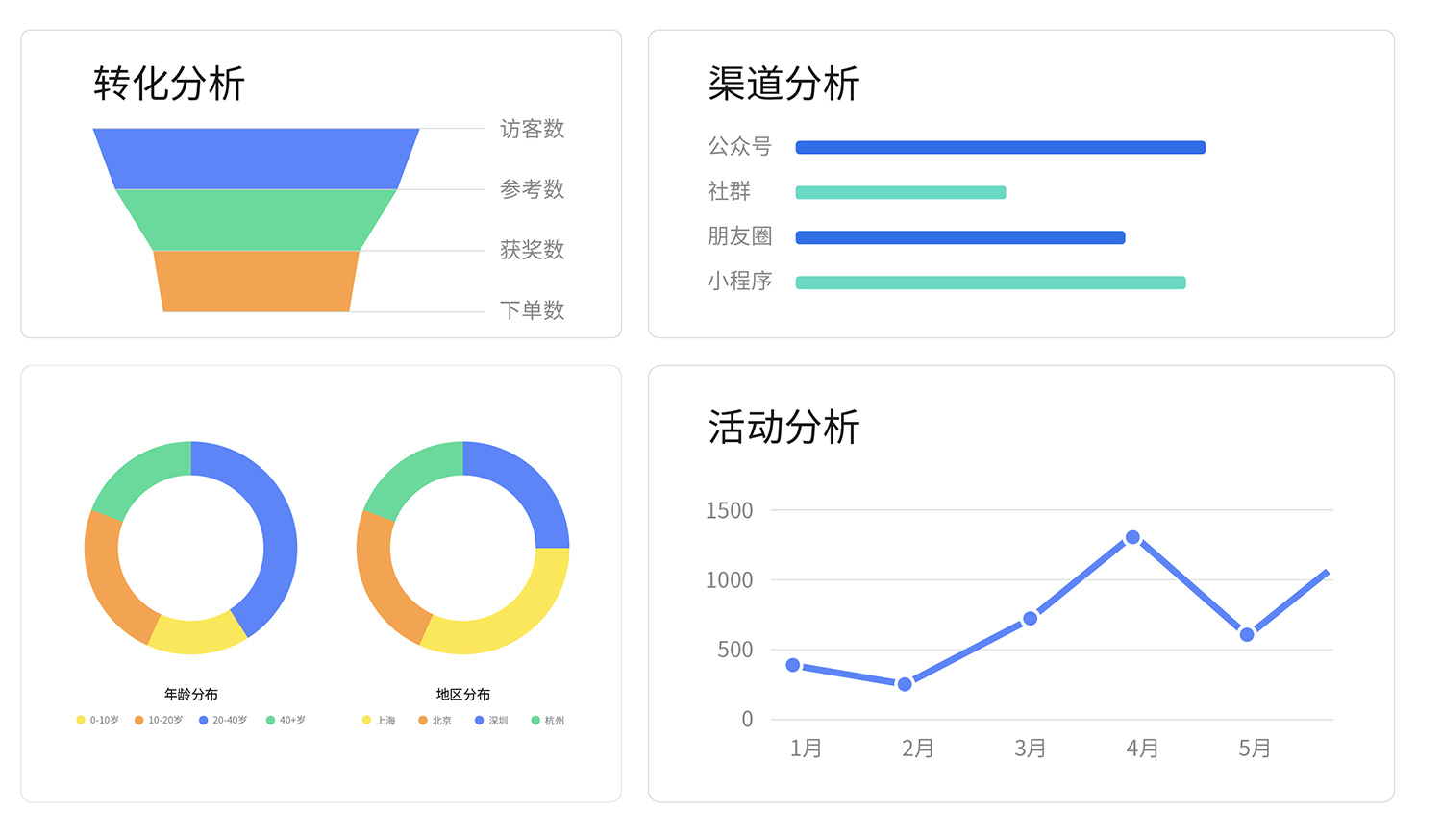The height and width of the screenshot is (835, 1442).
Task: Toggle the 深圳 legend entry
Action: pos(491,720)
